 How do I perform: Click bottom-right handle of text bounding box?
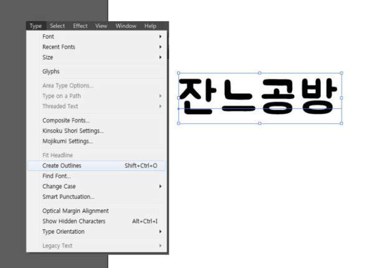click(x=342, y=123)
